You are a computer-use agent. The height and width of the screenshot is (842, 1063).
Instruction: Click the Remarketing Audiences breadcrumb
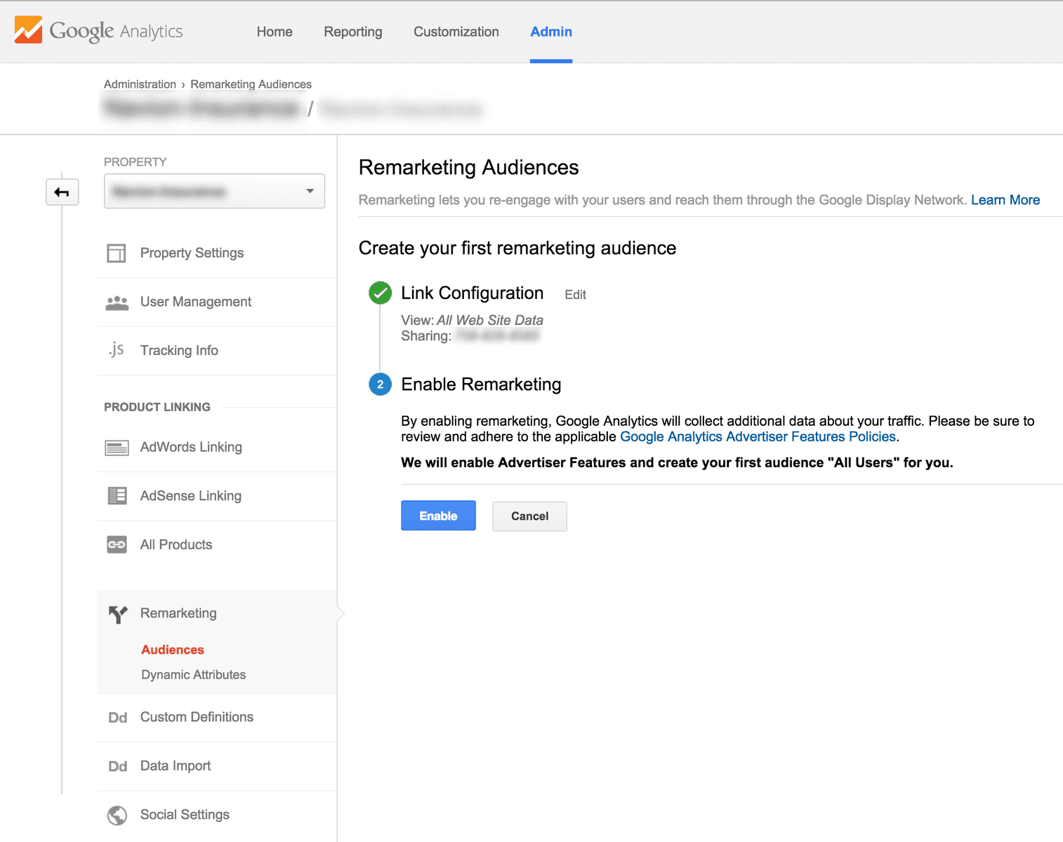[x=251, y=84]
